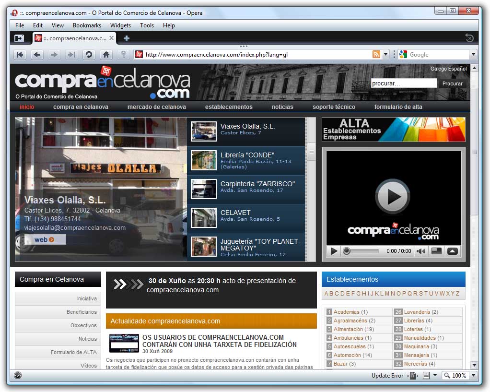
Task: Click the Update Error status text
Action: 387,375
